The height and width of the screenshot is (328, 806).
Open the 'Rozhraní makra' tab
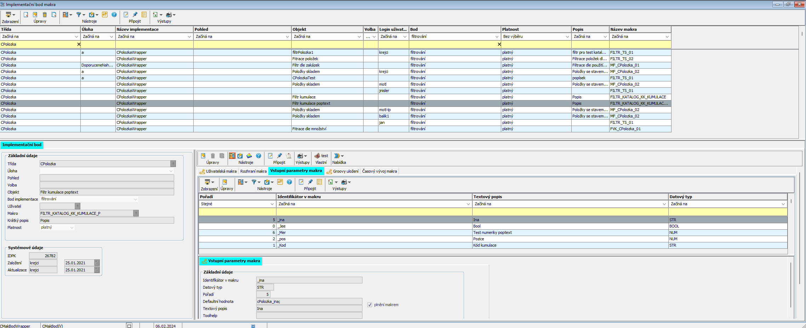click(253, 171)
